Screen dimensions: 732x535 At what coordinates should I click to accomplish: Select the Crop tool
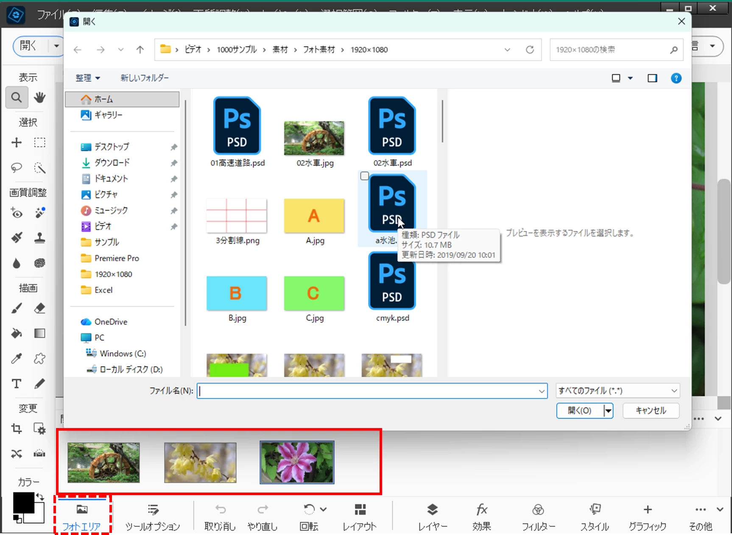point(17,429)
